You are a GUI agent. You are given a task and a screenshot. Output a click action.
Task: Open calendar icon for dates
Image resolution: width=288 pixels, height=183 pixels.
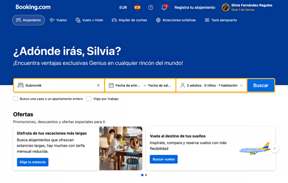[x=111, y=86]
